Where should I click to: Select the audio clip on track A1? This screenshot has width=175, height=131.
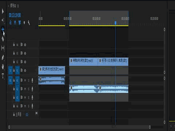[52, 80]
